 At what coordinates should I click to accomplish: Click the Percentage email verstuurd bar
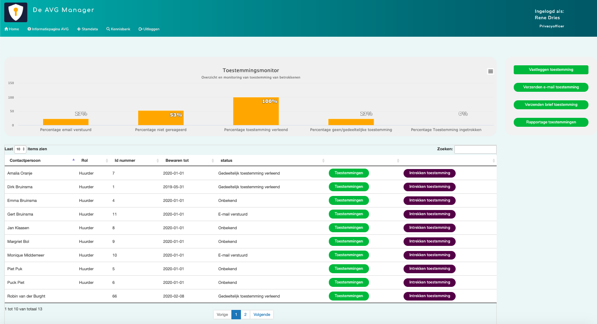coord(66,122)
